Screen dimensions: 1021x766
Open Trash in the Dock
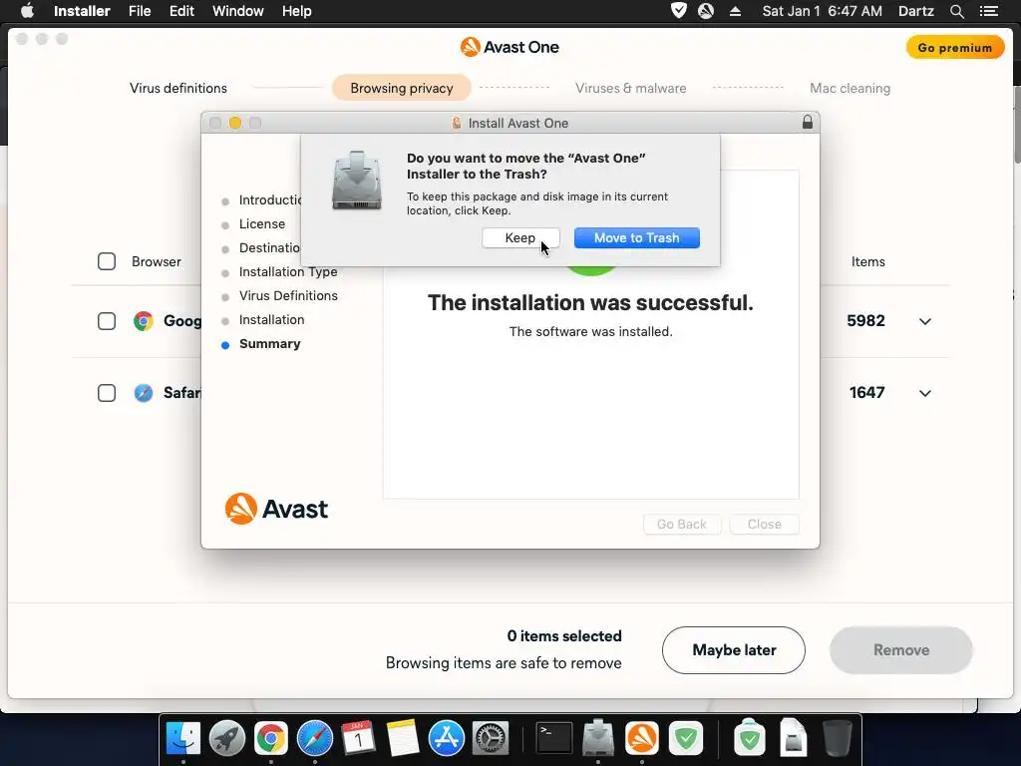(837, 738)
